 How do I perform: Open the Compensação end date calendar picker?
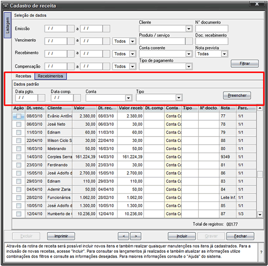pos(106,66)
